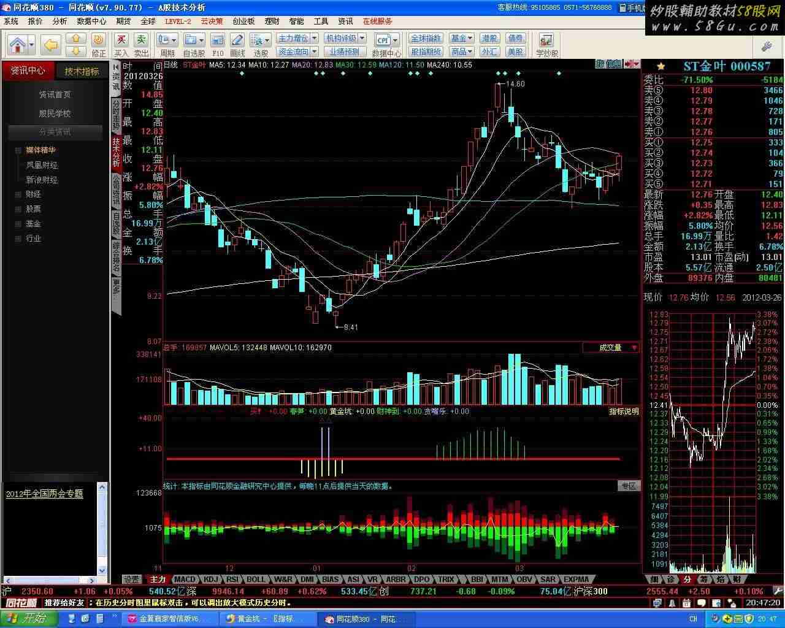The width and height of the screenshot is (785, 628).
Task: Select the KDJ indicator tab
Action: pyautogui.click(x=211, y=580)
